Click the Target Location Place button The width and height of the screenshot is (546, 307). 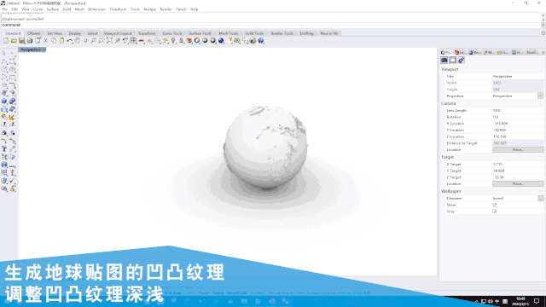coord(518,184)
